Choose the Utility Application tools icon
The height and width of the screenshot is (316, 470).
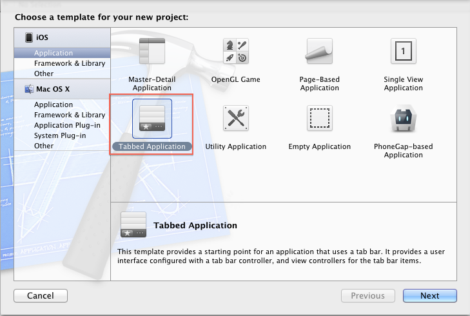[236, 118]
